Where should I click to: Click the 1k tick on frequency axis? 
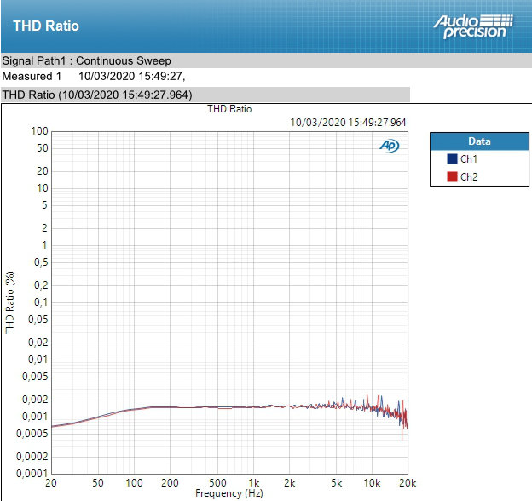(x=253, y=483)
